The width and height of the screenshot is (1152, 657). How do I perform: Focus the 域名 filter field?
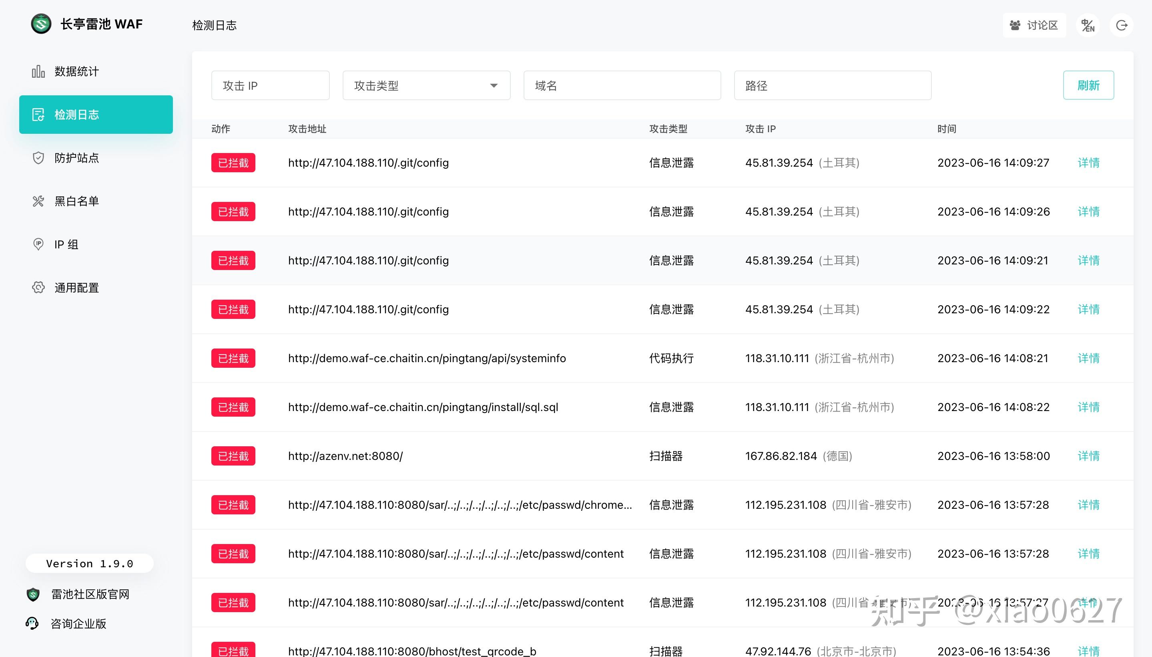coord(622,85)
